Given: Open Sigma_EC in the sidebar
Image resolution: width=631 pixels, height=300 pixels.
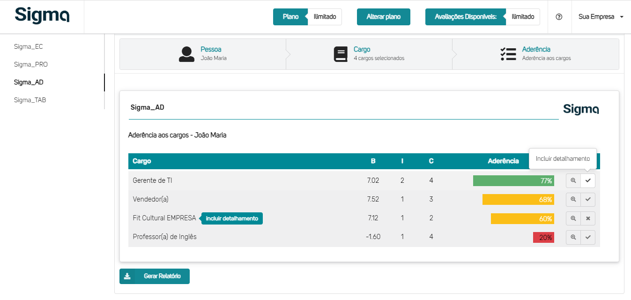Looking at the screenshot, I should (28, 46).
